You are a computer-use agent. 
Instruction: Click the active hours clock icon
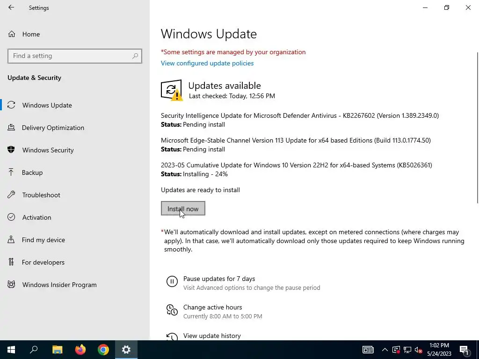[172, 310]
